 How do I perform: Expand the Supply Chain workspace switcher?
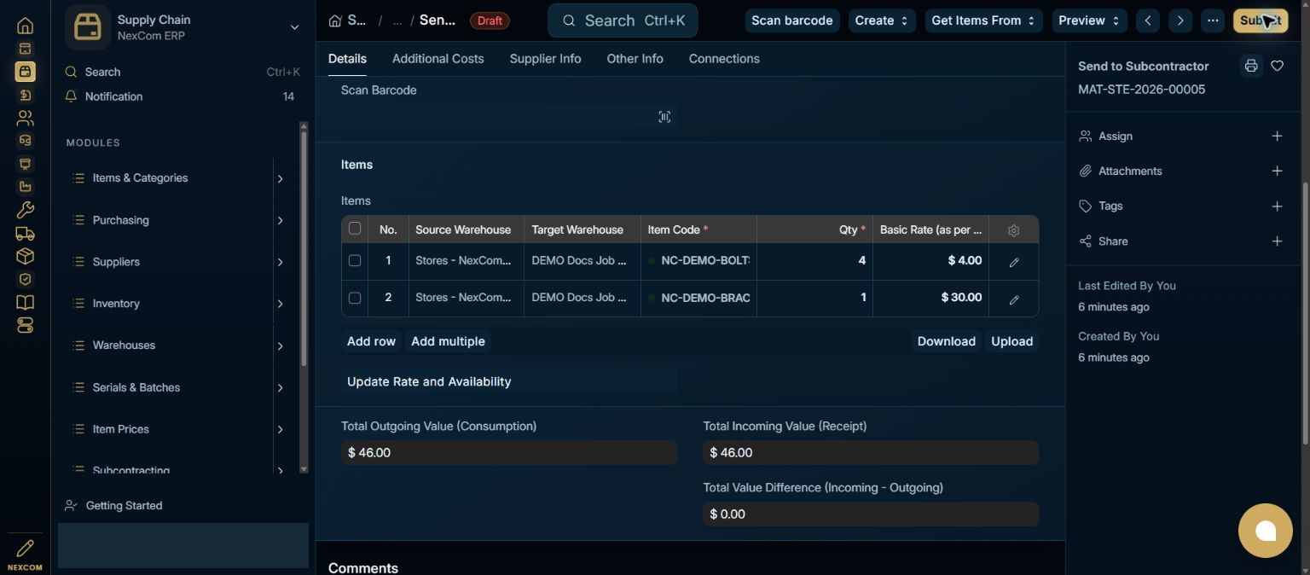pos(294,27)
